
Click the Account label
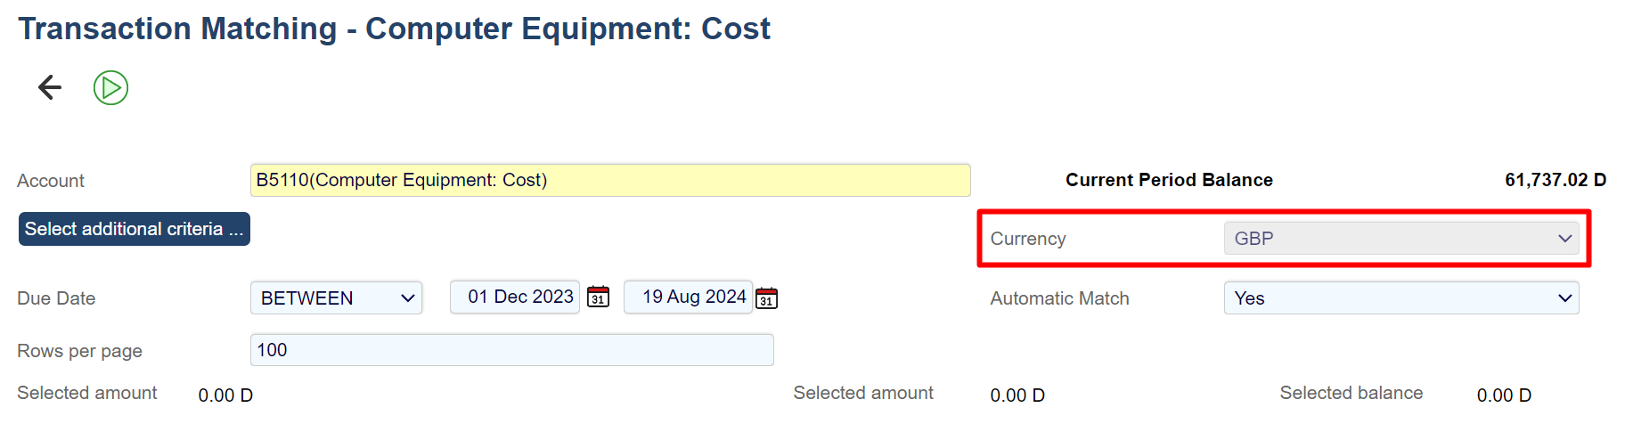click(51, 181)
